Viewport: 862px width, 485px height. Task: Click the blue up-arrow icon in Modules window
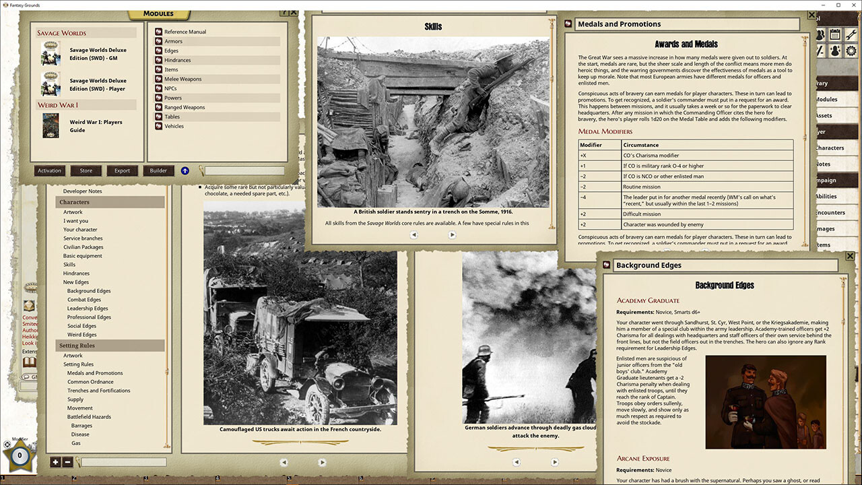pos(185,170)
